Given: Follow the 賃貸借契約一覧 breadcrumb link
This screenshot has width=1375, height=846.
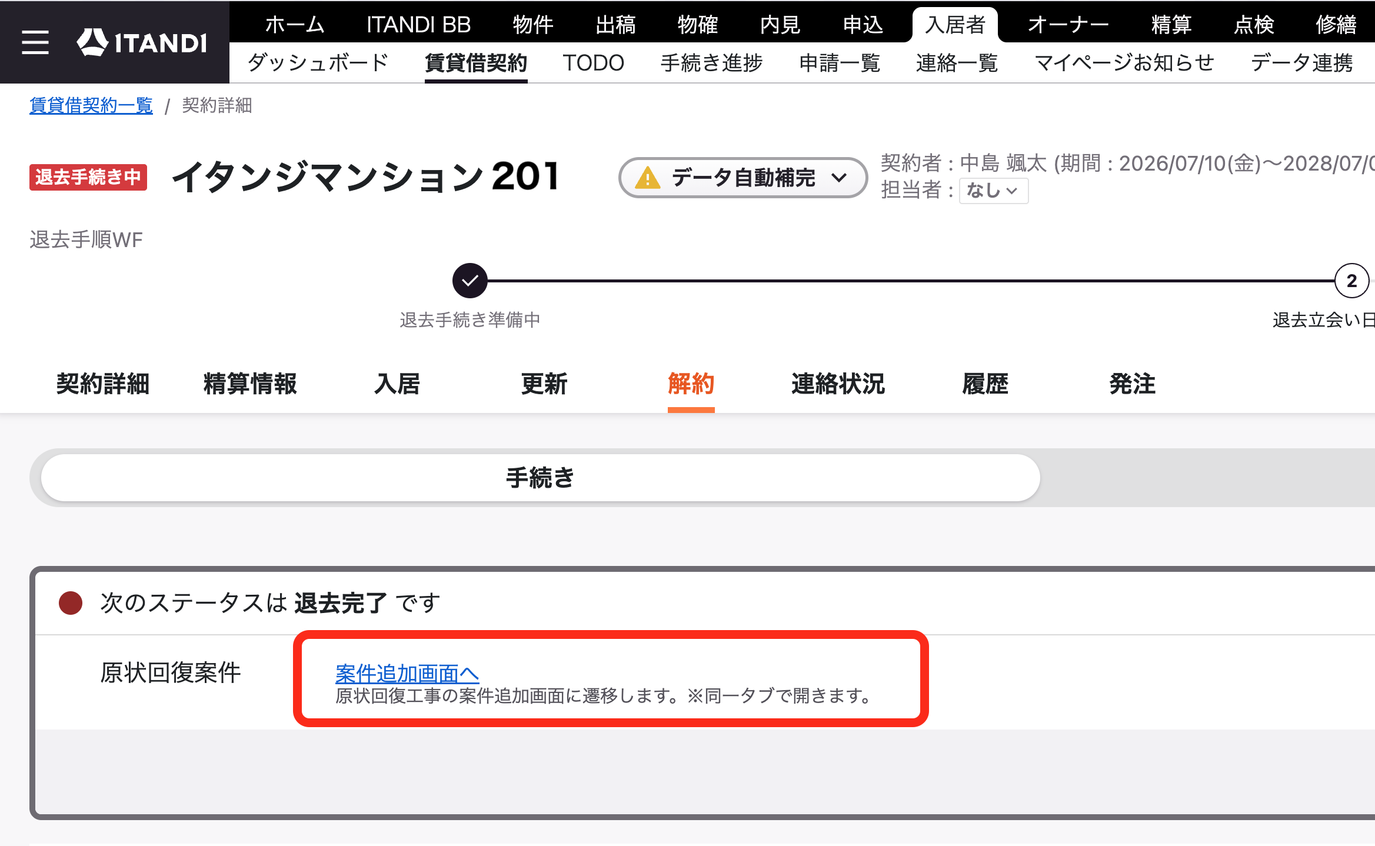Looking at the screenshot, I should (x=91, y=105).
